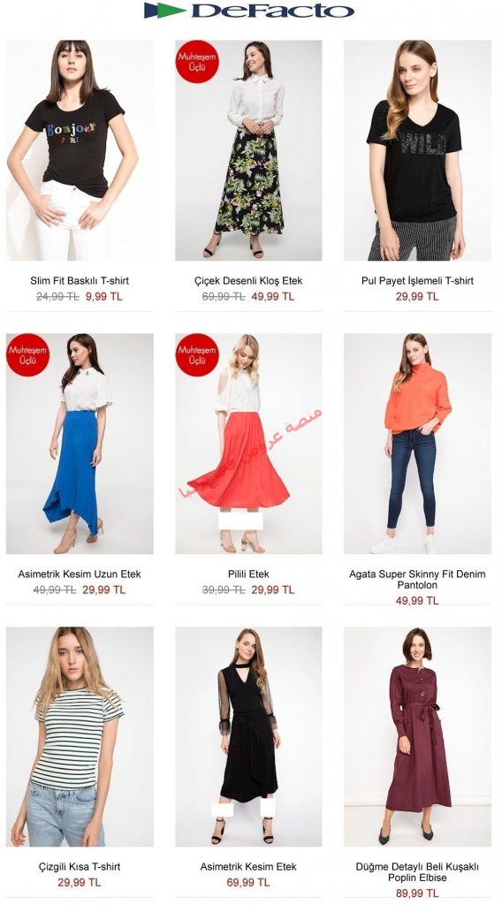Open the black Asimetrik Kesim Etek photo
Image resolution: width=502 pixels, height=905 pixels.
pyautogui.click(x=248, y=737)
